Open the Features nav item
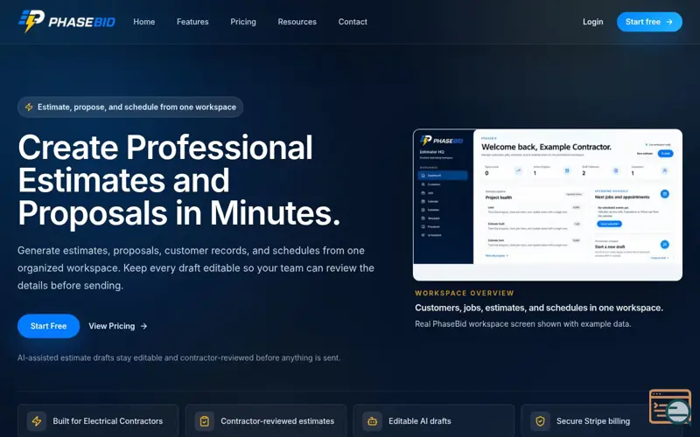 pos(192,22)
